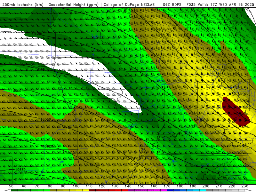
Task: Click the bright magenta swatch left of 170
Action: click(164, 190)
